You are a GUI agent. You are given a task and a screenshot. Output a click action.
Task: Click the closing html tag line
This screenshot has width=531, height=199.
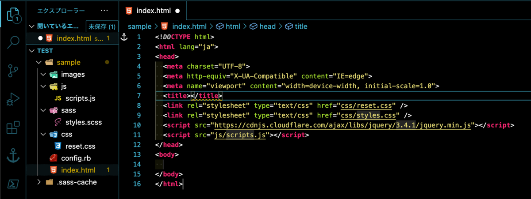pos(169,184)
